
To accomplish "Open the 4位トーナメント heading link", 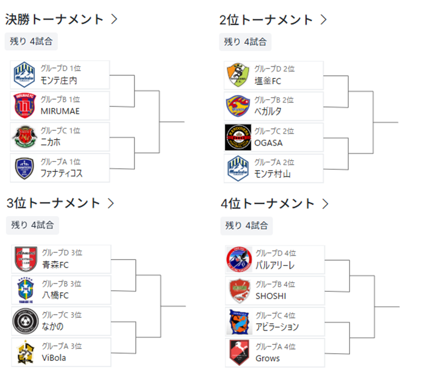I will [x=268, y=204].
